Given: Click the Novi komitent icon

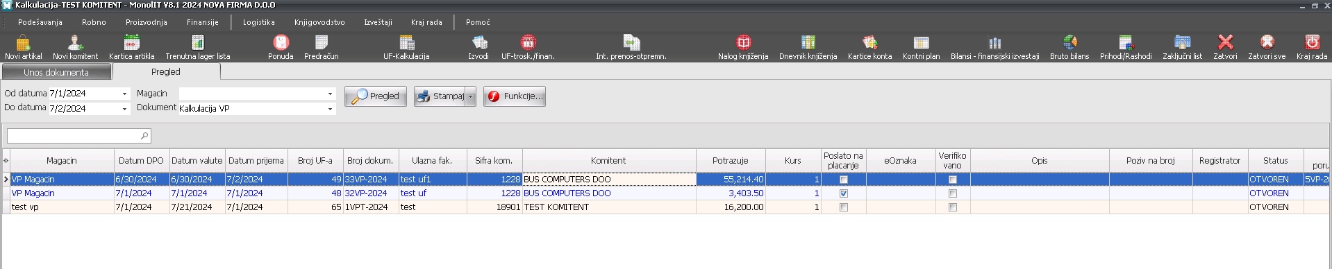Looking at the screenshot, I should coord(75,48).
